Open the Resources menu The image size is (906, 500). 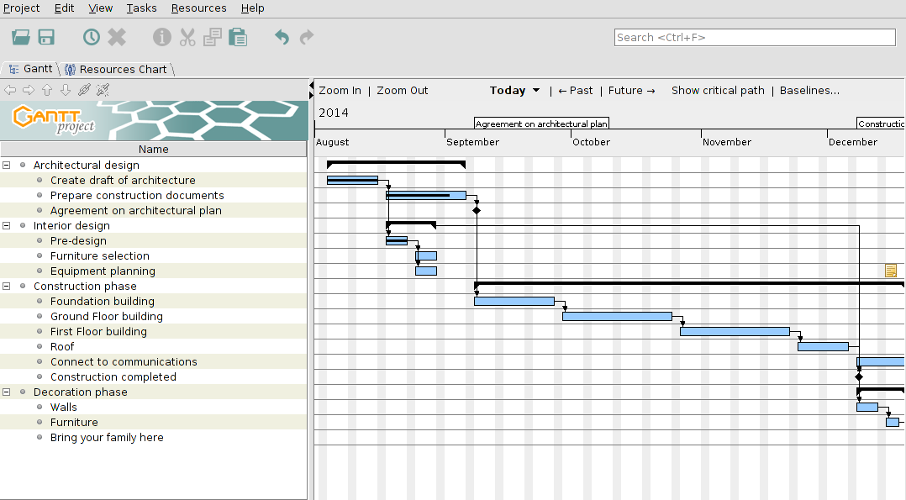pyautogui.click(x=198, y=8)
